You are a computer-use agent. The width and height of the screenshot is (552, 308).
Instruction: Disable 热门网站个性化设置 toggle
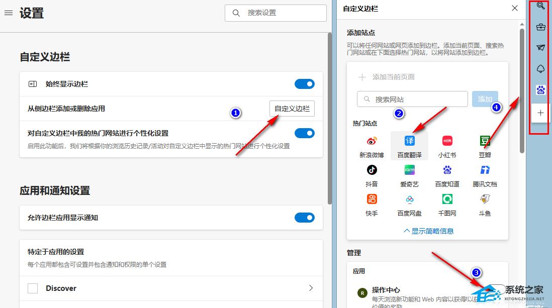(x=304, y=133)
